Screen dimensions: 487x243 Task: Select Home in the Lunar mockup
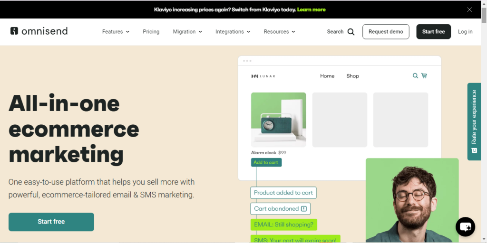click(327, 76)
